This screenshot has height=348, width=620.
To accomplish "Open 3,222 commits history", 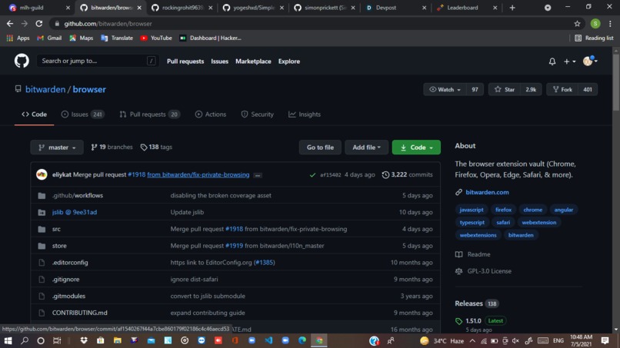I will click(407, 174).
